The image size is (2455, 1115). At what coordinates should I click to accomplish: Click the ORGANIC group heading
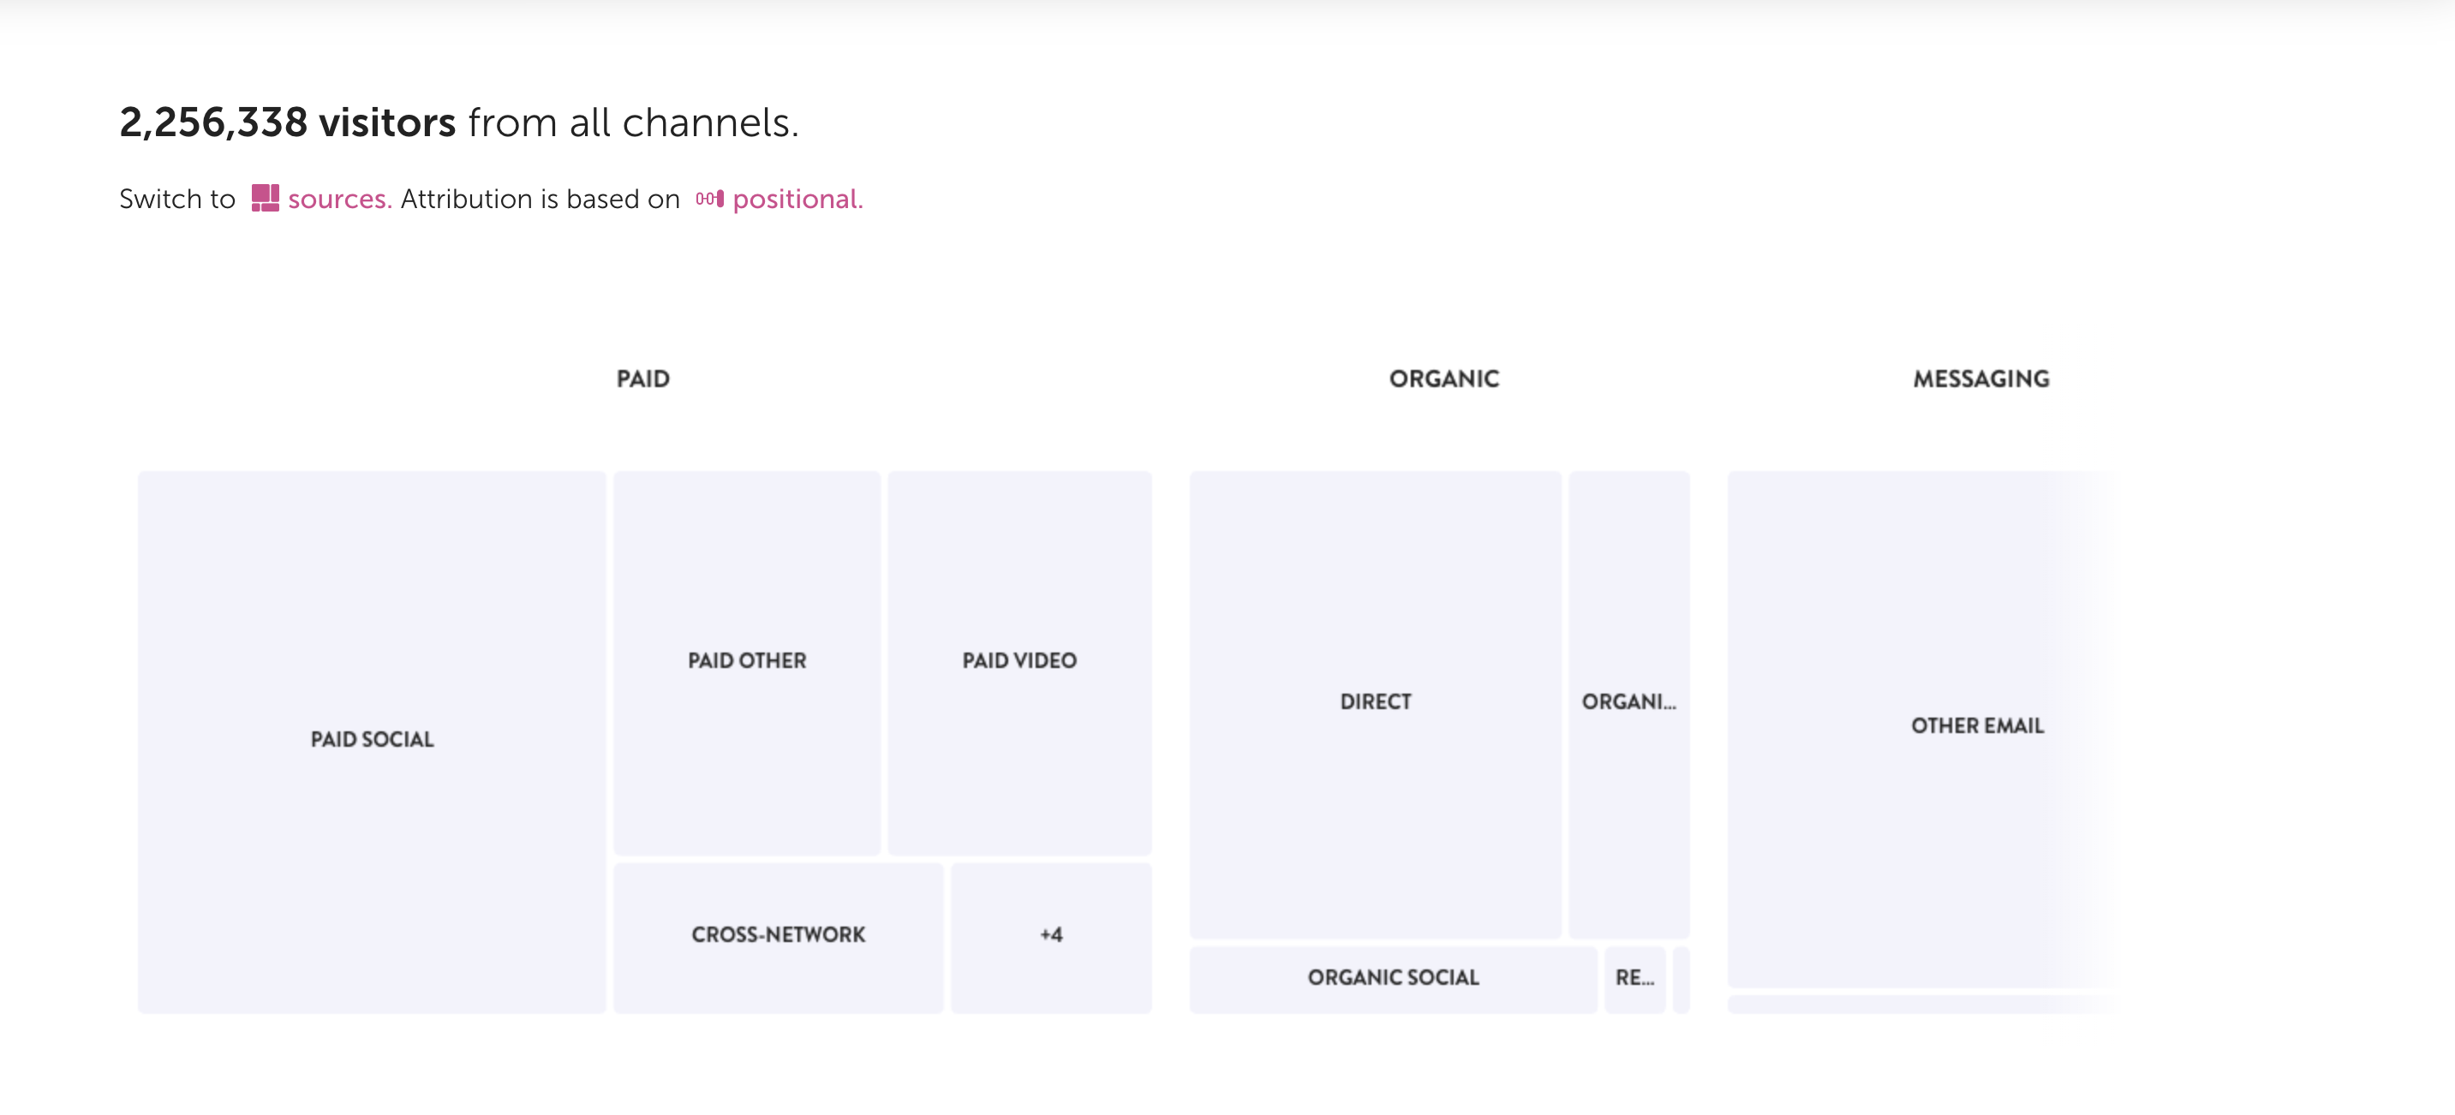pos(1443,379)
